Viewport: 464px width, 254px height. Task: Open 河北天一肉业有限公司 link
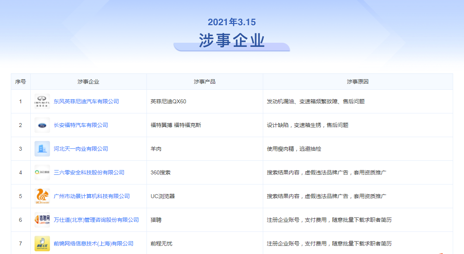(x=81, y=149)
